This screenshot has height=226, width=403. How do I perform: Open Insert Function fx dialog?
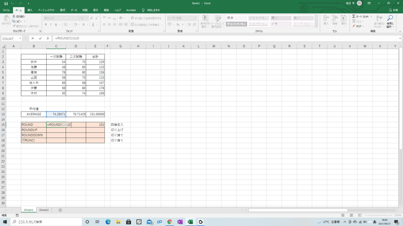[x=48, y=39]
